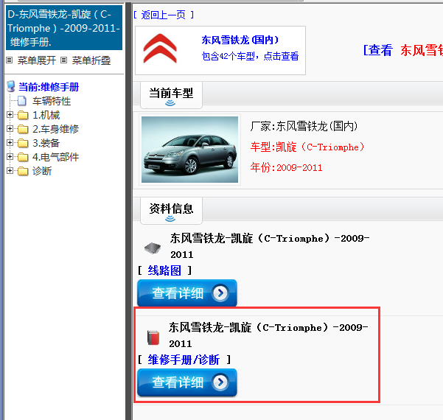Select the 当前车型 tab
Image resolution: width=443 pixels, height=420 pixels.
tap(171, 95)
